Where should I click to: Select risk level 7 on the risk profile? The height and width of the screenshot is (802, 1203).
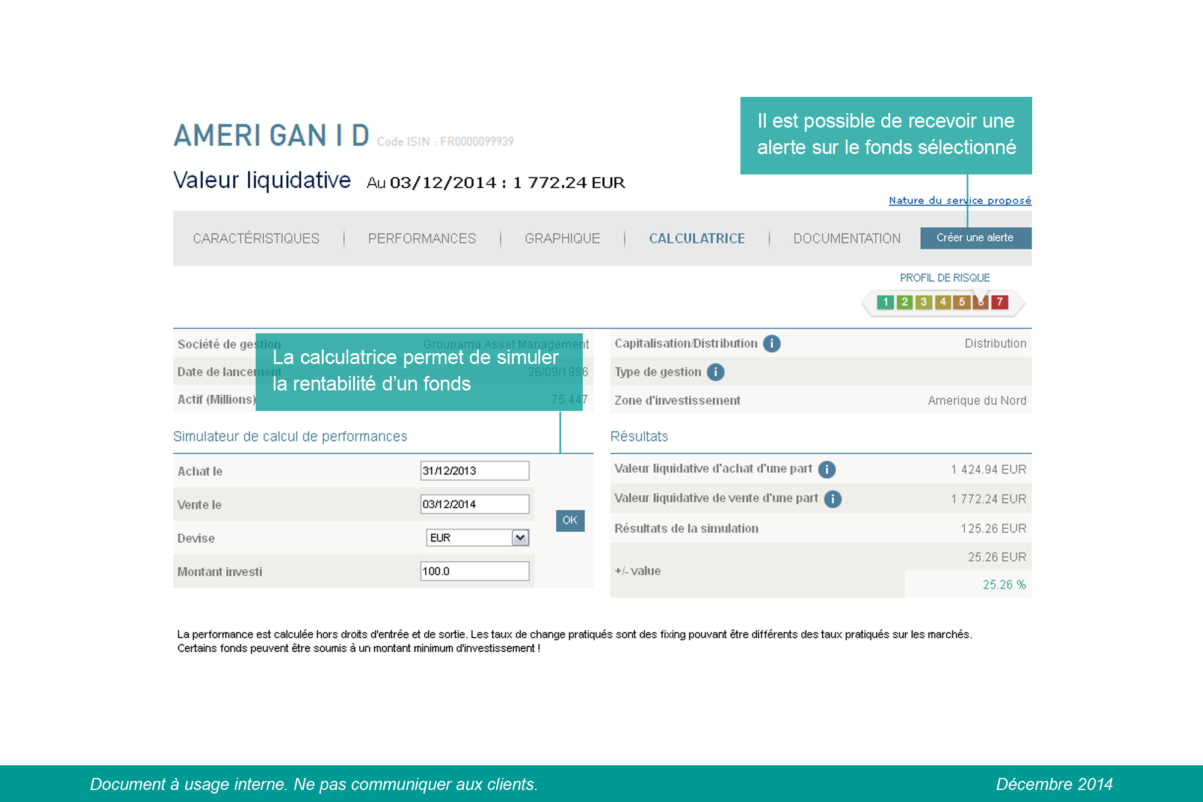click(999, 302)
